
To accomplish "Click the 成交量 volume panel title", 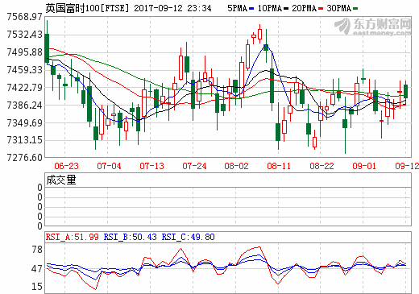I will [x=61, y=180].
